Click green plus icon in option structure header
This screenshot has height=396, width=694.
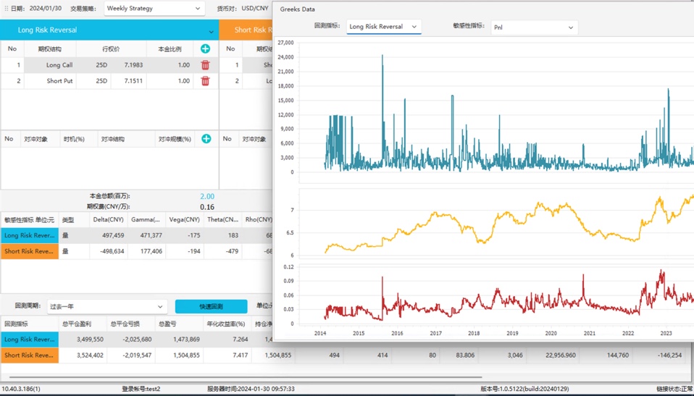pos(205,49)
